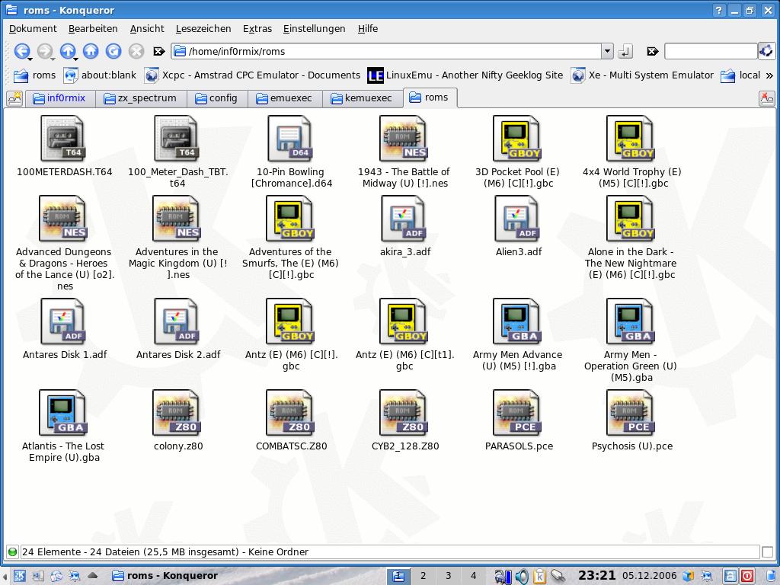Switch to the zx_spectrum tab
Screen dimensions: 780x585
click(140, 98)
